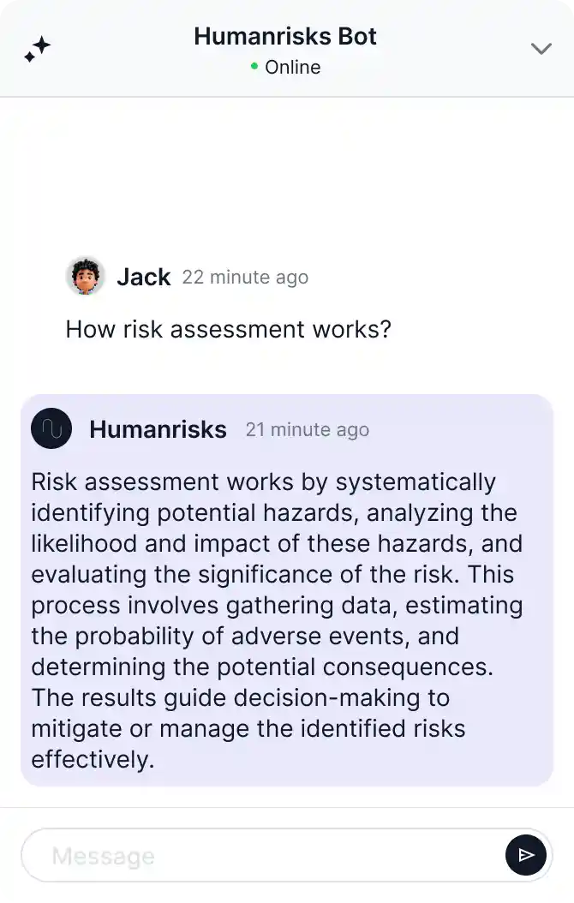
Task: Select the Message input field
Action: pos(257,855)
